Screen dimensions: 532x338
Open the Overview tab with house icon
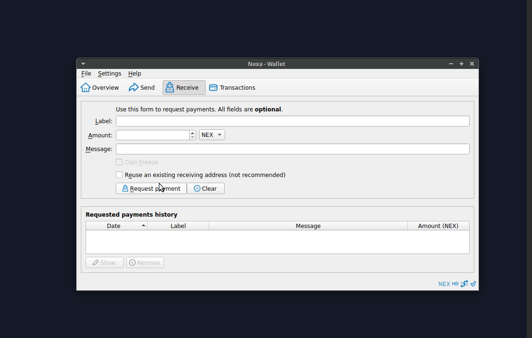[100, 88]
